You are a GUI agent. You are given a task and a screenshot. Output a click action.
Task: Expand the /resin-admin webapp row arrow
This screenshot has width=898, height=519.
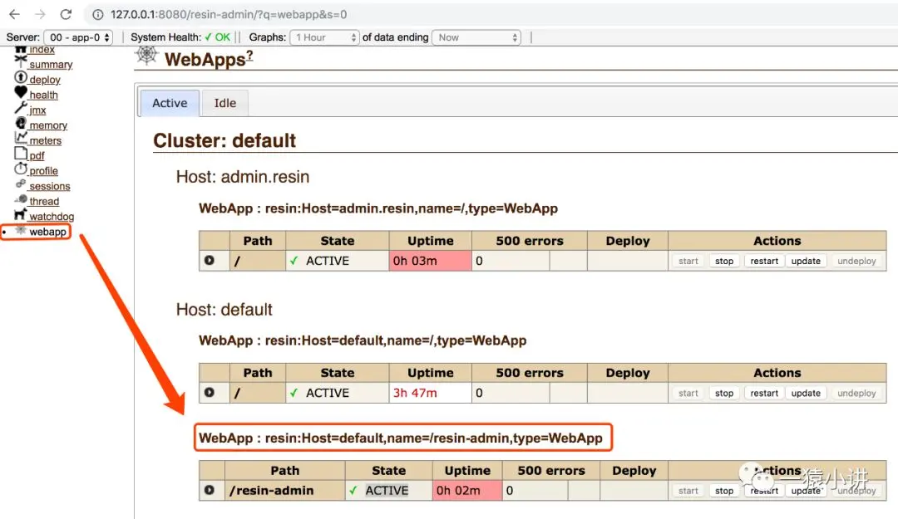[x=210, y=491]
